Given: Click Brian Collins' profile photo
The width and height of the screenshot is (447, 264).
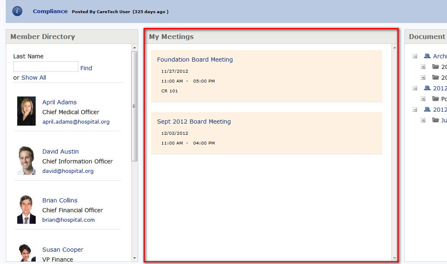Looking at the screenshot, I should (26, 209).
